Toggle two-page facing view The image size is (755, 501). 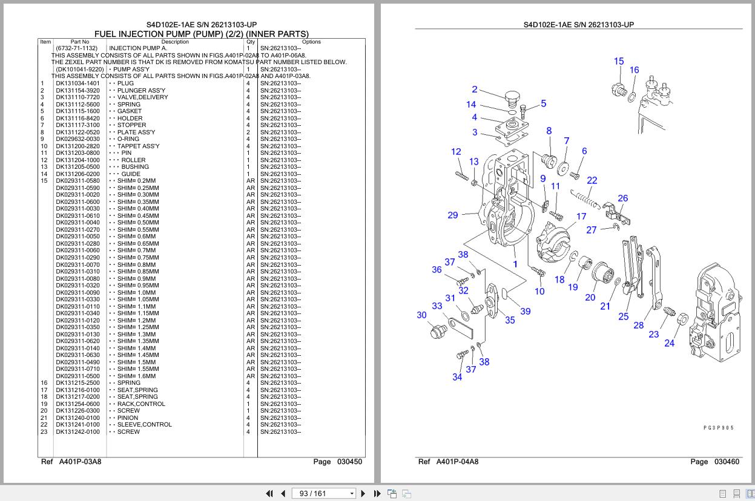pyautogui.click(x=750, y=494)
